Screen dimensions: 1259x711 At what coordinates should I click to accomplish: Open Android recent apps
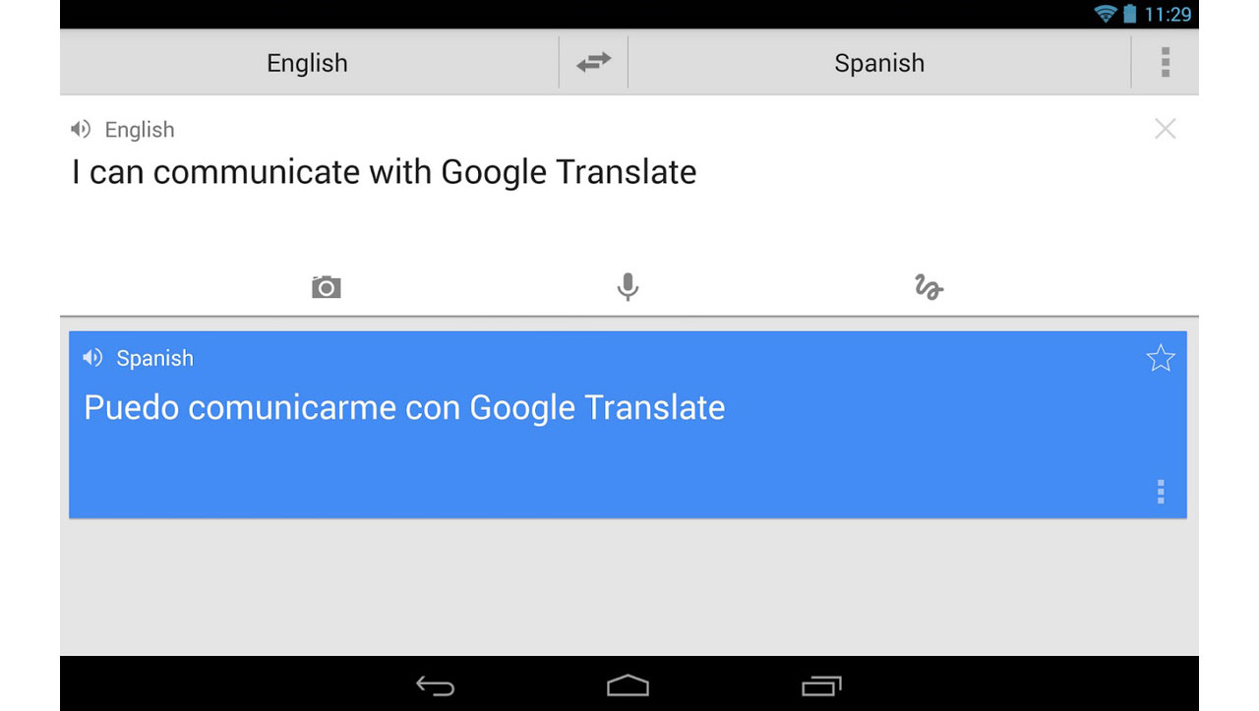tap(821, 685)
